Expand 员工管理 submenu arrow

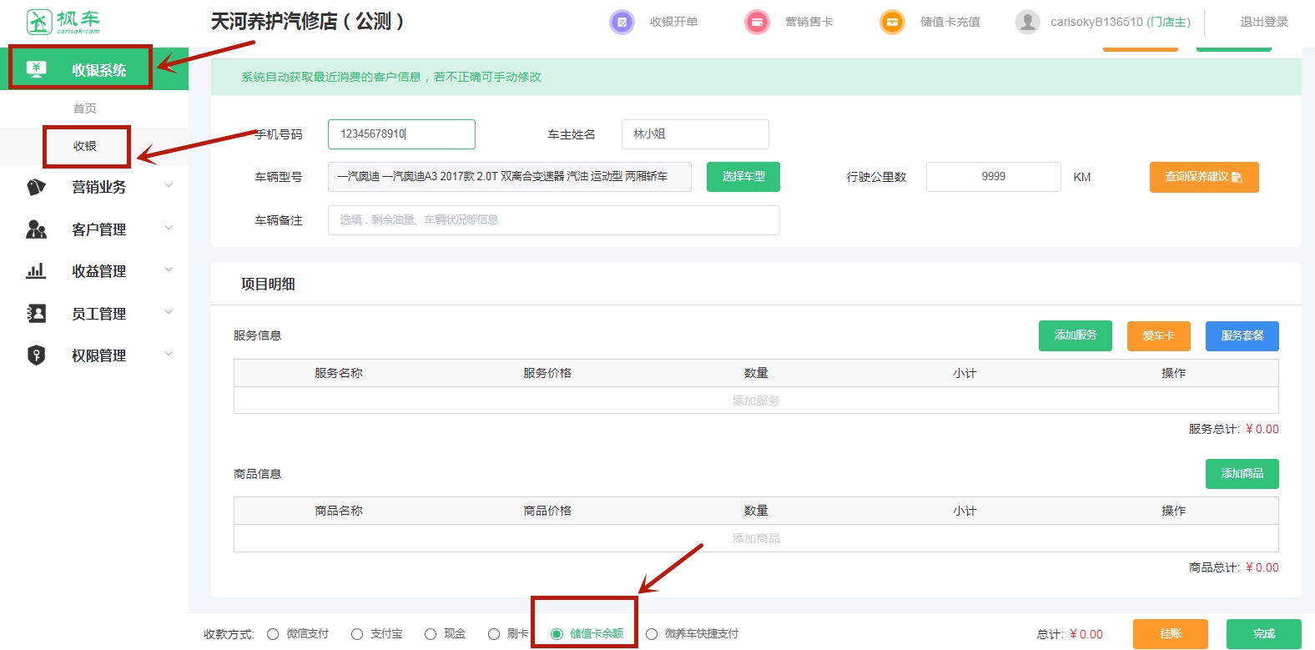[169, 312]
